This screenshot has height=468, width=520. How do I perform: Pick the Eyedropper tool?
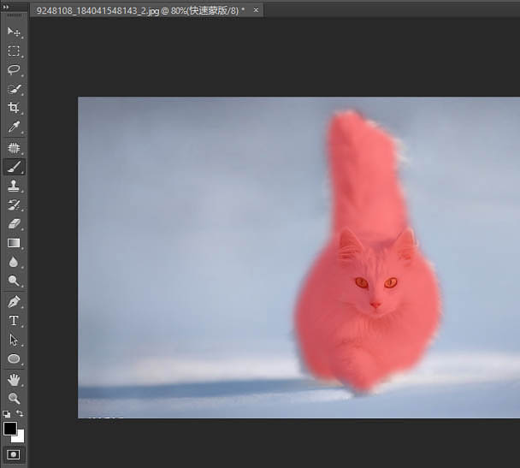pyautogui.click(x=14, y=127)
